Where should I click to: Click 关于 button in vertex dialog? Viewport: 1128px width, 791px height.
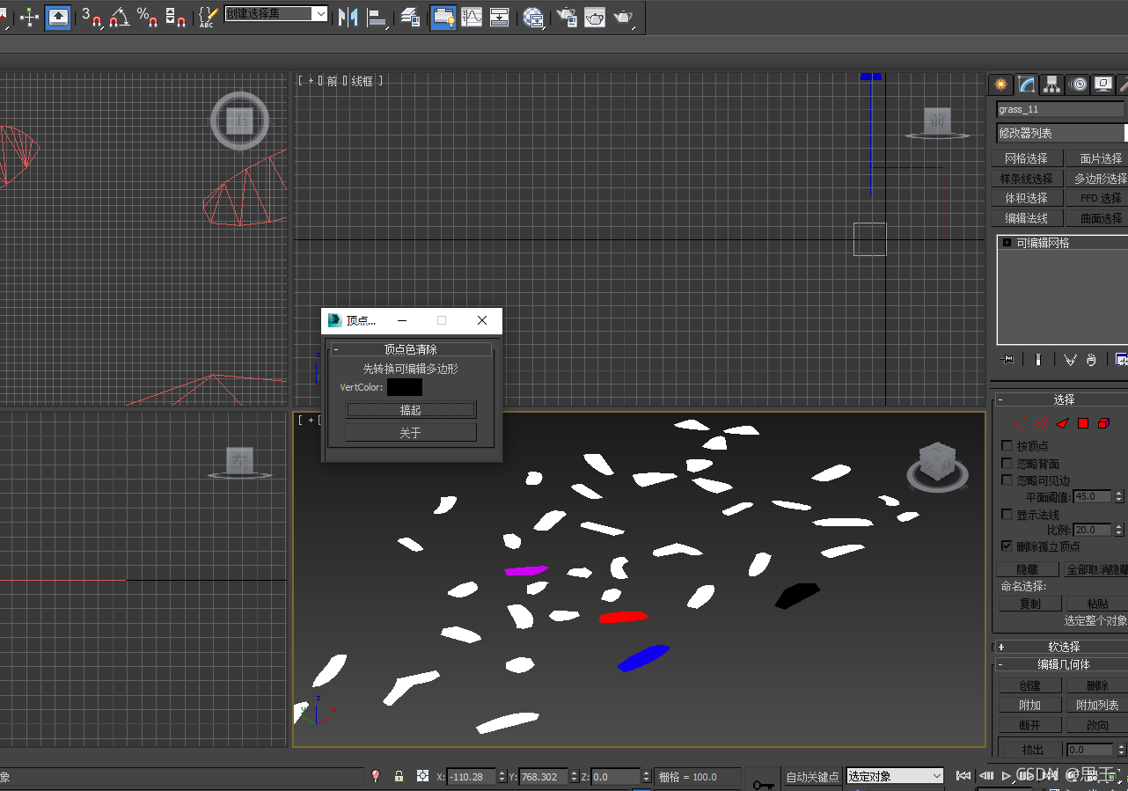tap(411, 433)
